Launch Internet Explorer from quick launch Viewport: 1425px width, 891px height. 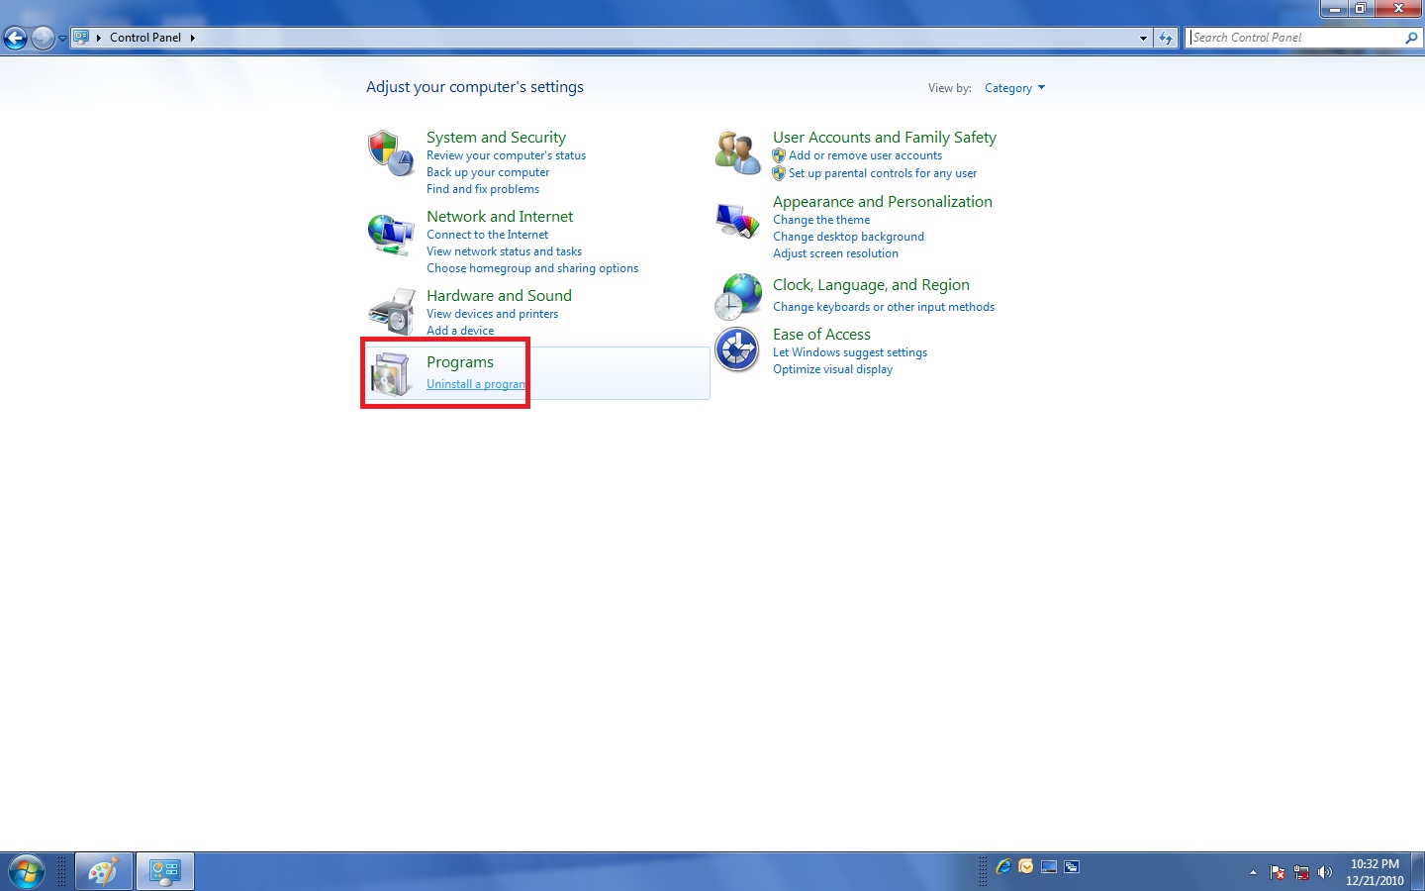[x=1003, y=866]
